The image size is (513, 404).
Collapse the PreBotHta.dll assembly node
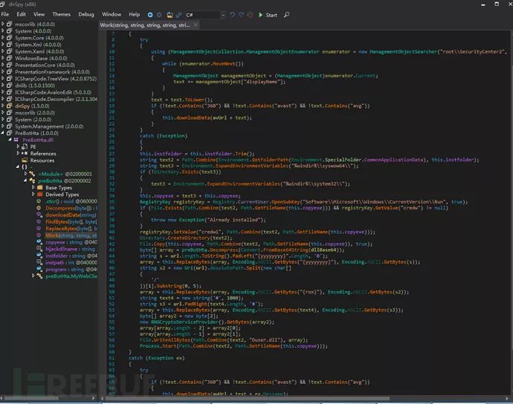11,140
